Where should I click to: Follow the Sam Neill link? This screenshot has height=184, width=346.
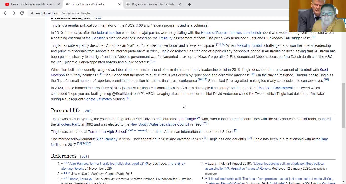coord(324,139)
